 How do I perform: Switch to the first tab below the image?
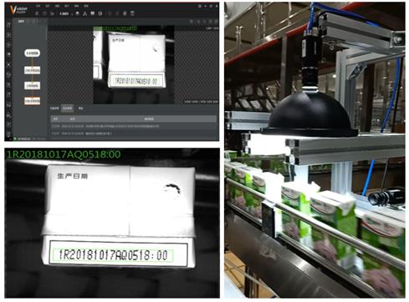tap(54, 108)
